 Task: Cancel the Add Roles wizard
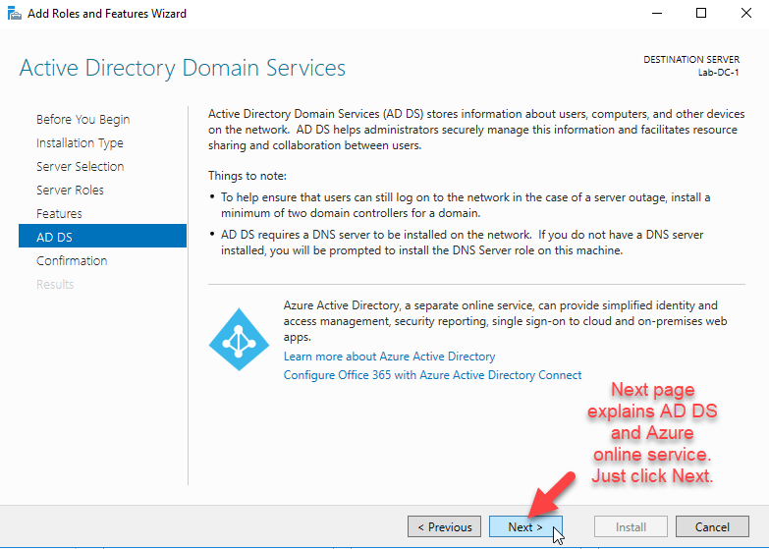coord(712,527)
